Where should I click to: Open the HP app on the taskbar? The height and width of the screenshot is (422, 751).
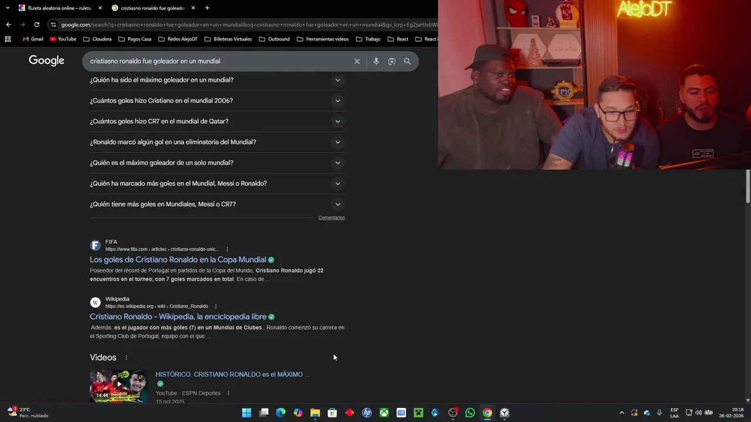pyautogui.click(x=367, y=413)
